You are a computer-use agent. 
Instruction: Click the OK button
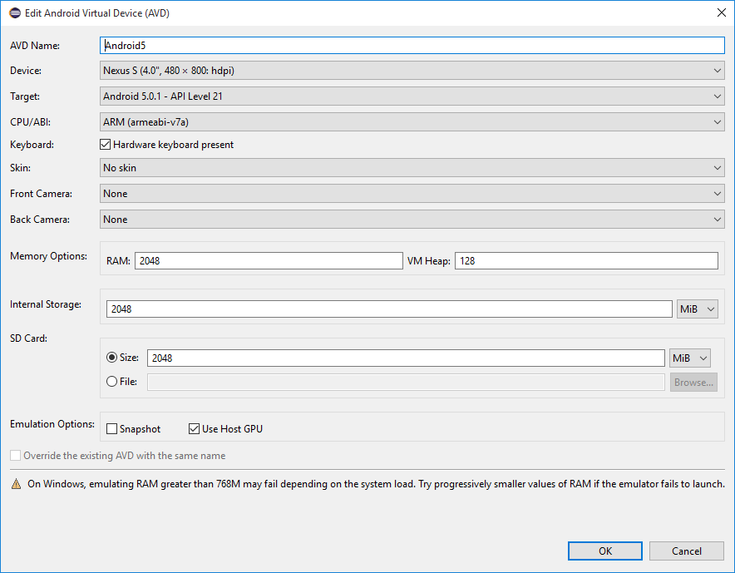(x=604, y=551)
